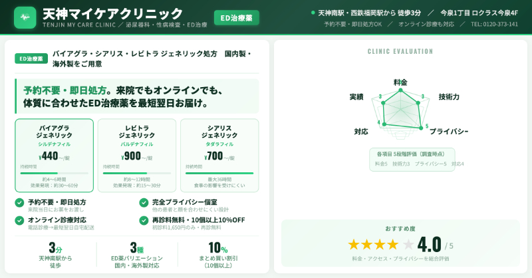Click the シアリス duration progress bar
532x278 pixels.
(219, 173)
